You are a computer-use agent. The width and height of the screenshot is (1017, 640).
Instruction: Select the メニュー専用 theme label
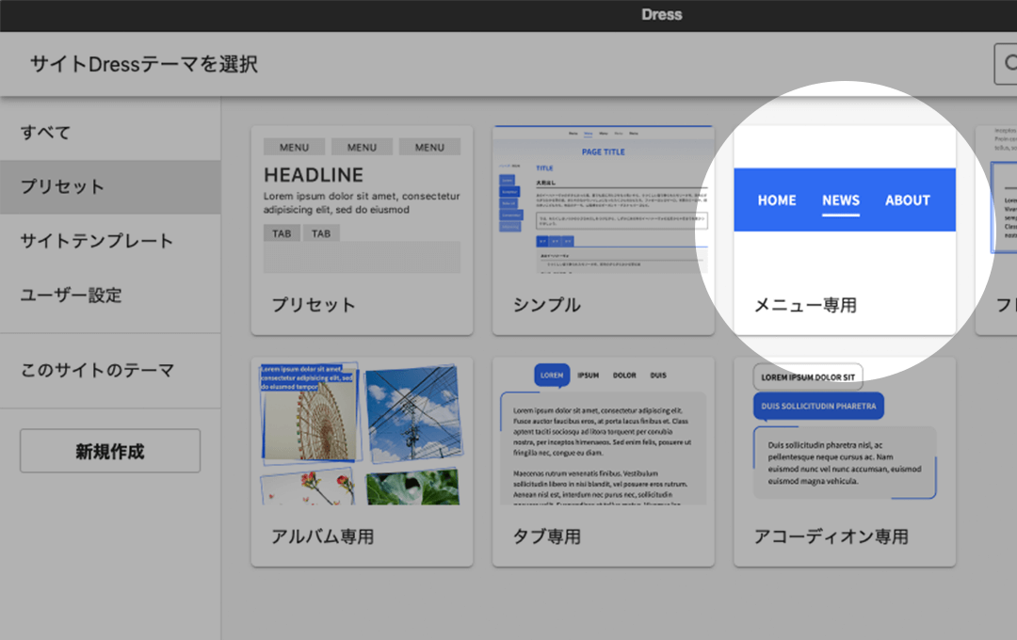[805, 306]
